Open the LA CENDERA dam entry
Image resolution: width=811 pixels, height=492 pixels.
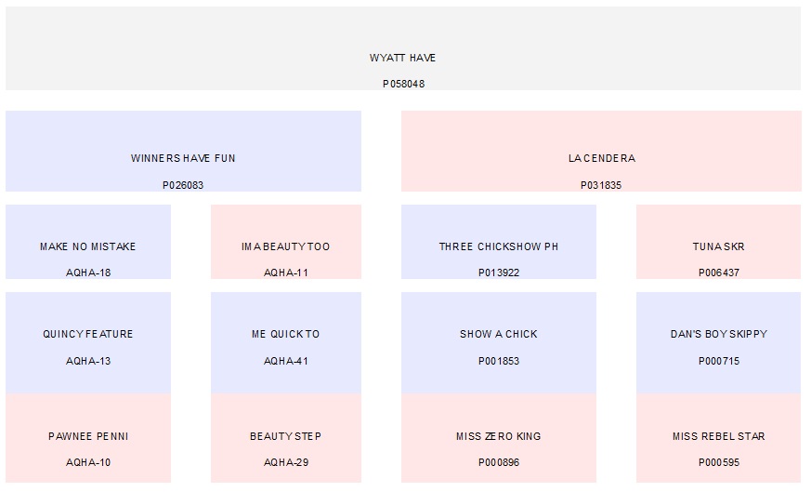click(601, 151)
